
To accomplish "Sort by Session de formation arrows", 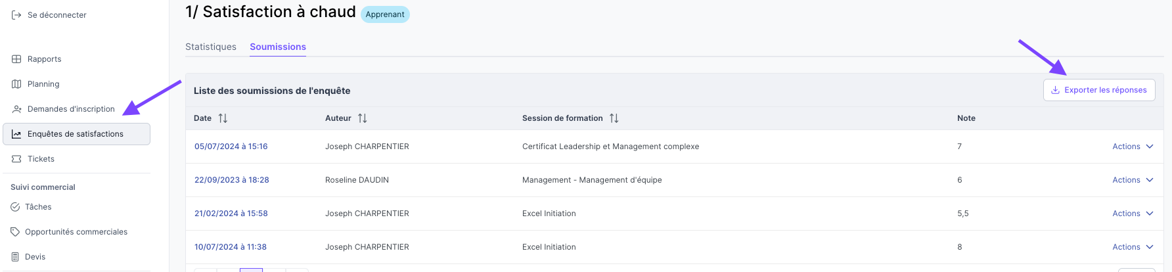I will point(614,118).
